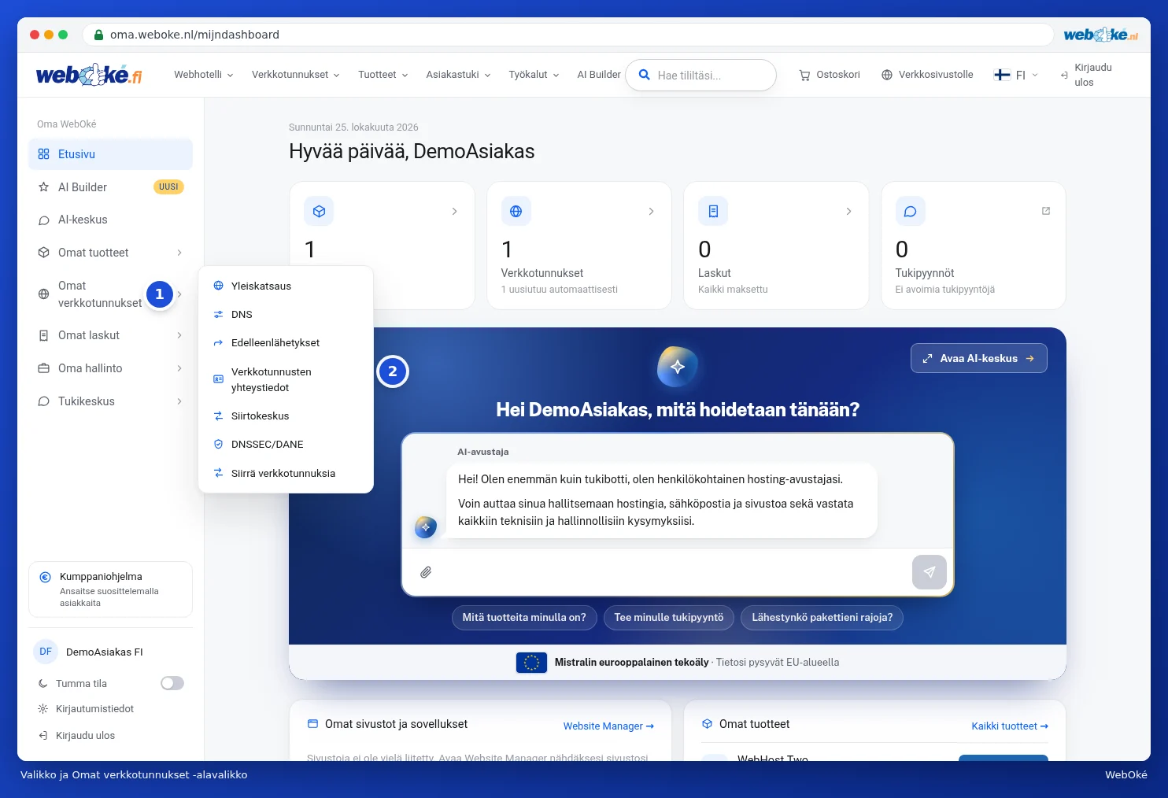Click the AI chat message input
1168x798 pixels.
click(671, 572)
